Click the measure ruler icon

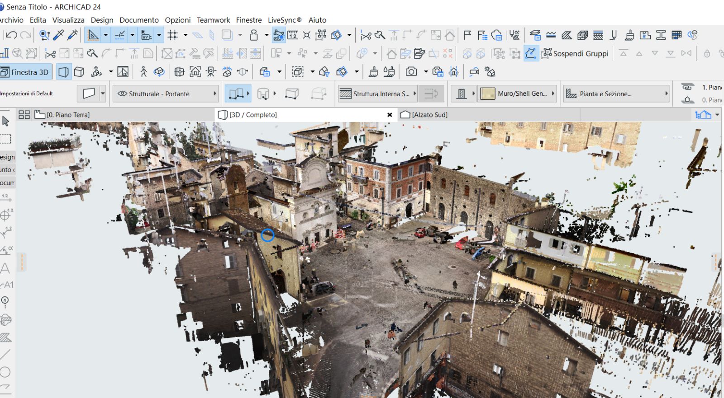[293, 35]
